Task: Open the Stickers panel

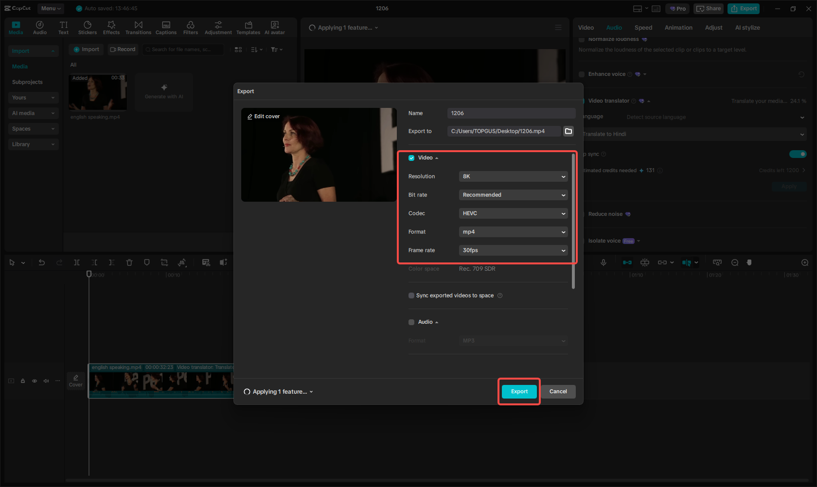Action: [88, 27]
